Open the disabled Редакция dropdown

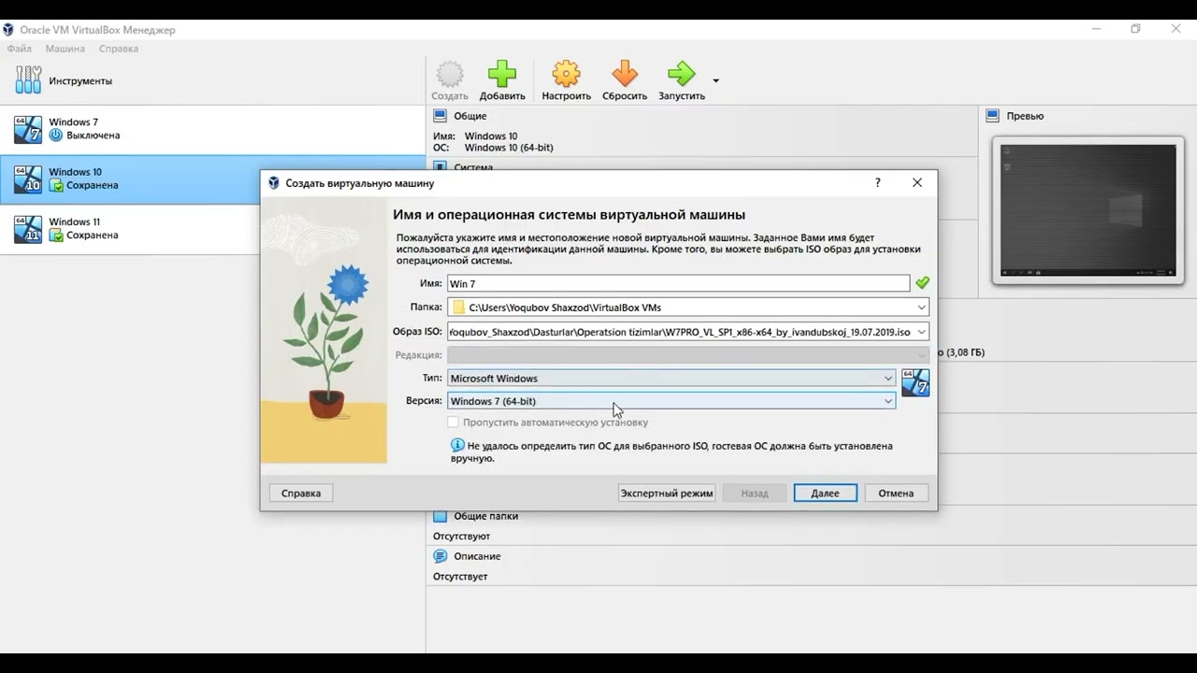pyautogui.click(x=688, y=355)
